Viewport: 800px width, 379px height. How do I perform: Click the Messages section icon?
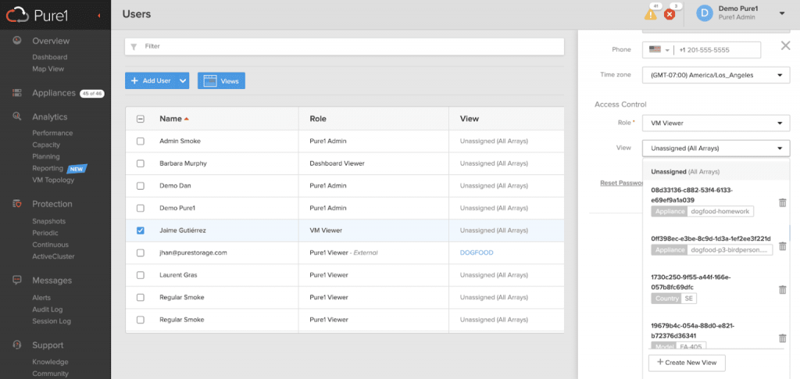tap(17, 281)
